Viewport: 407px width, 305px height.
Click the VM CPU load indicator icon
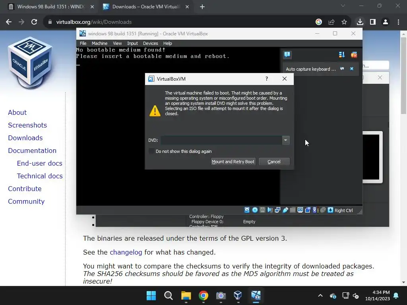(315, 210)
